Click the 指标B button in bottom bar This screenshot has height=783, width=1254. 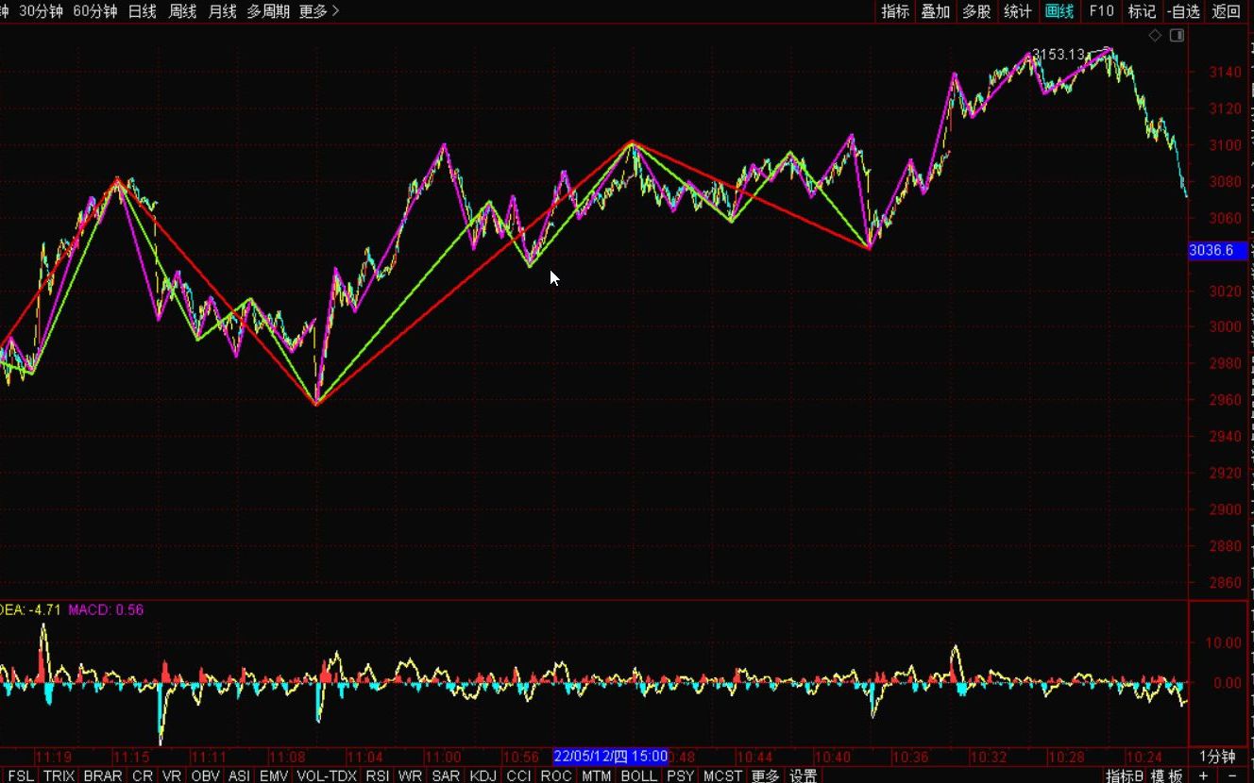(1124, 775)
